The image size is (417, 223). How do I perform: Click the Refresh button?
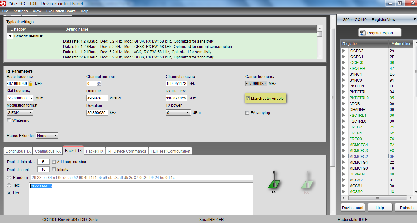pos(406,208)
